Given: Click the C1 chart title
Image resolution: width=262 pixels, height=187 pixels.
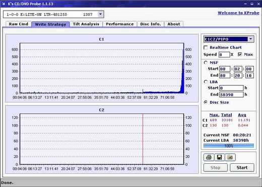Looking at the screenshot, I should tap(101, 39).
